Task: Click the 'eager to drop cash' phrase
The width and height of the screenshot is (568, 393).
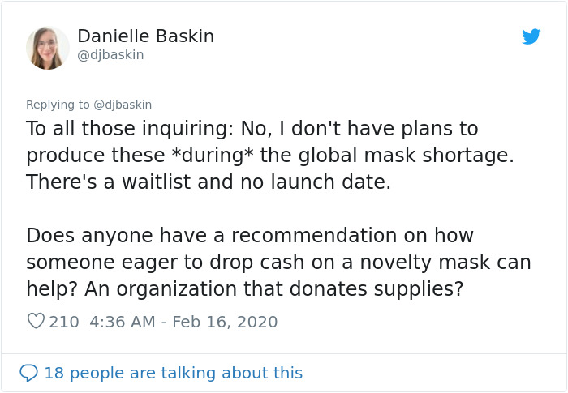Action: (x=213, y=263)
